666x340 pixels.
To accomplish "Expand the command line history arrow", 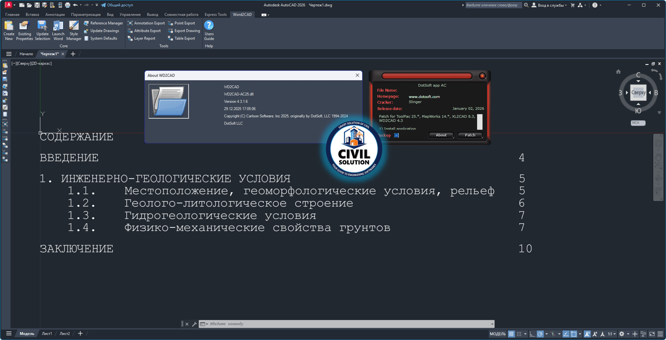I will [x=492, y=324].
